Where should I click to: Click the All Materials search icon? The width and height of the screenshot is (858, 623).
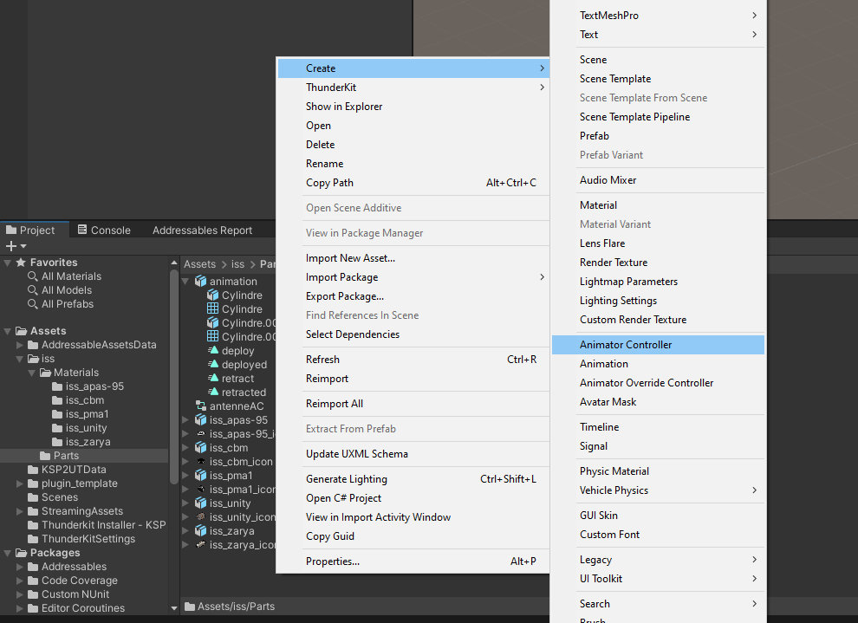pos(33,276)
